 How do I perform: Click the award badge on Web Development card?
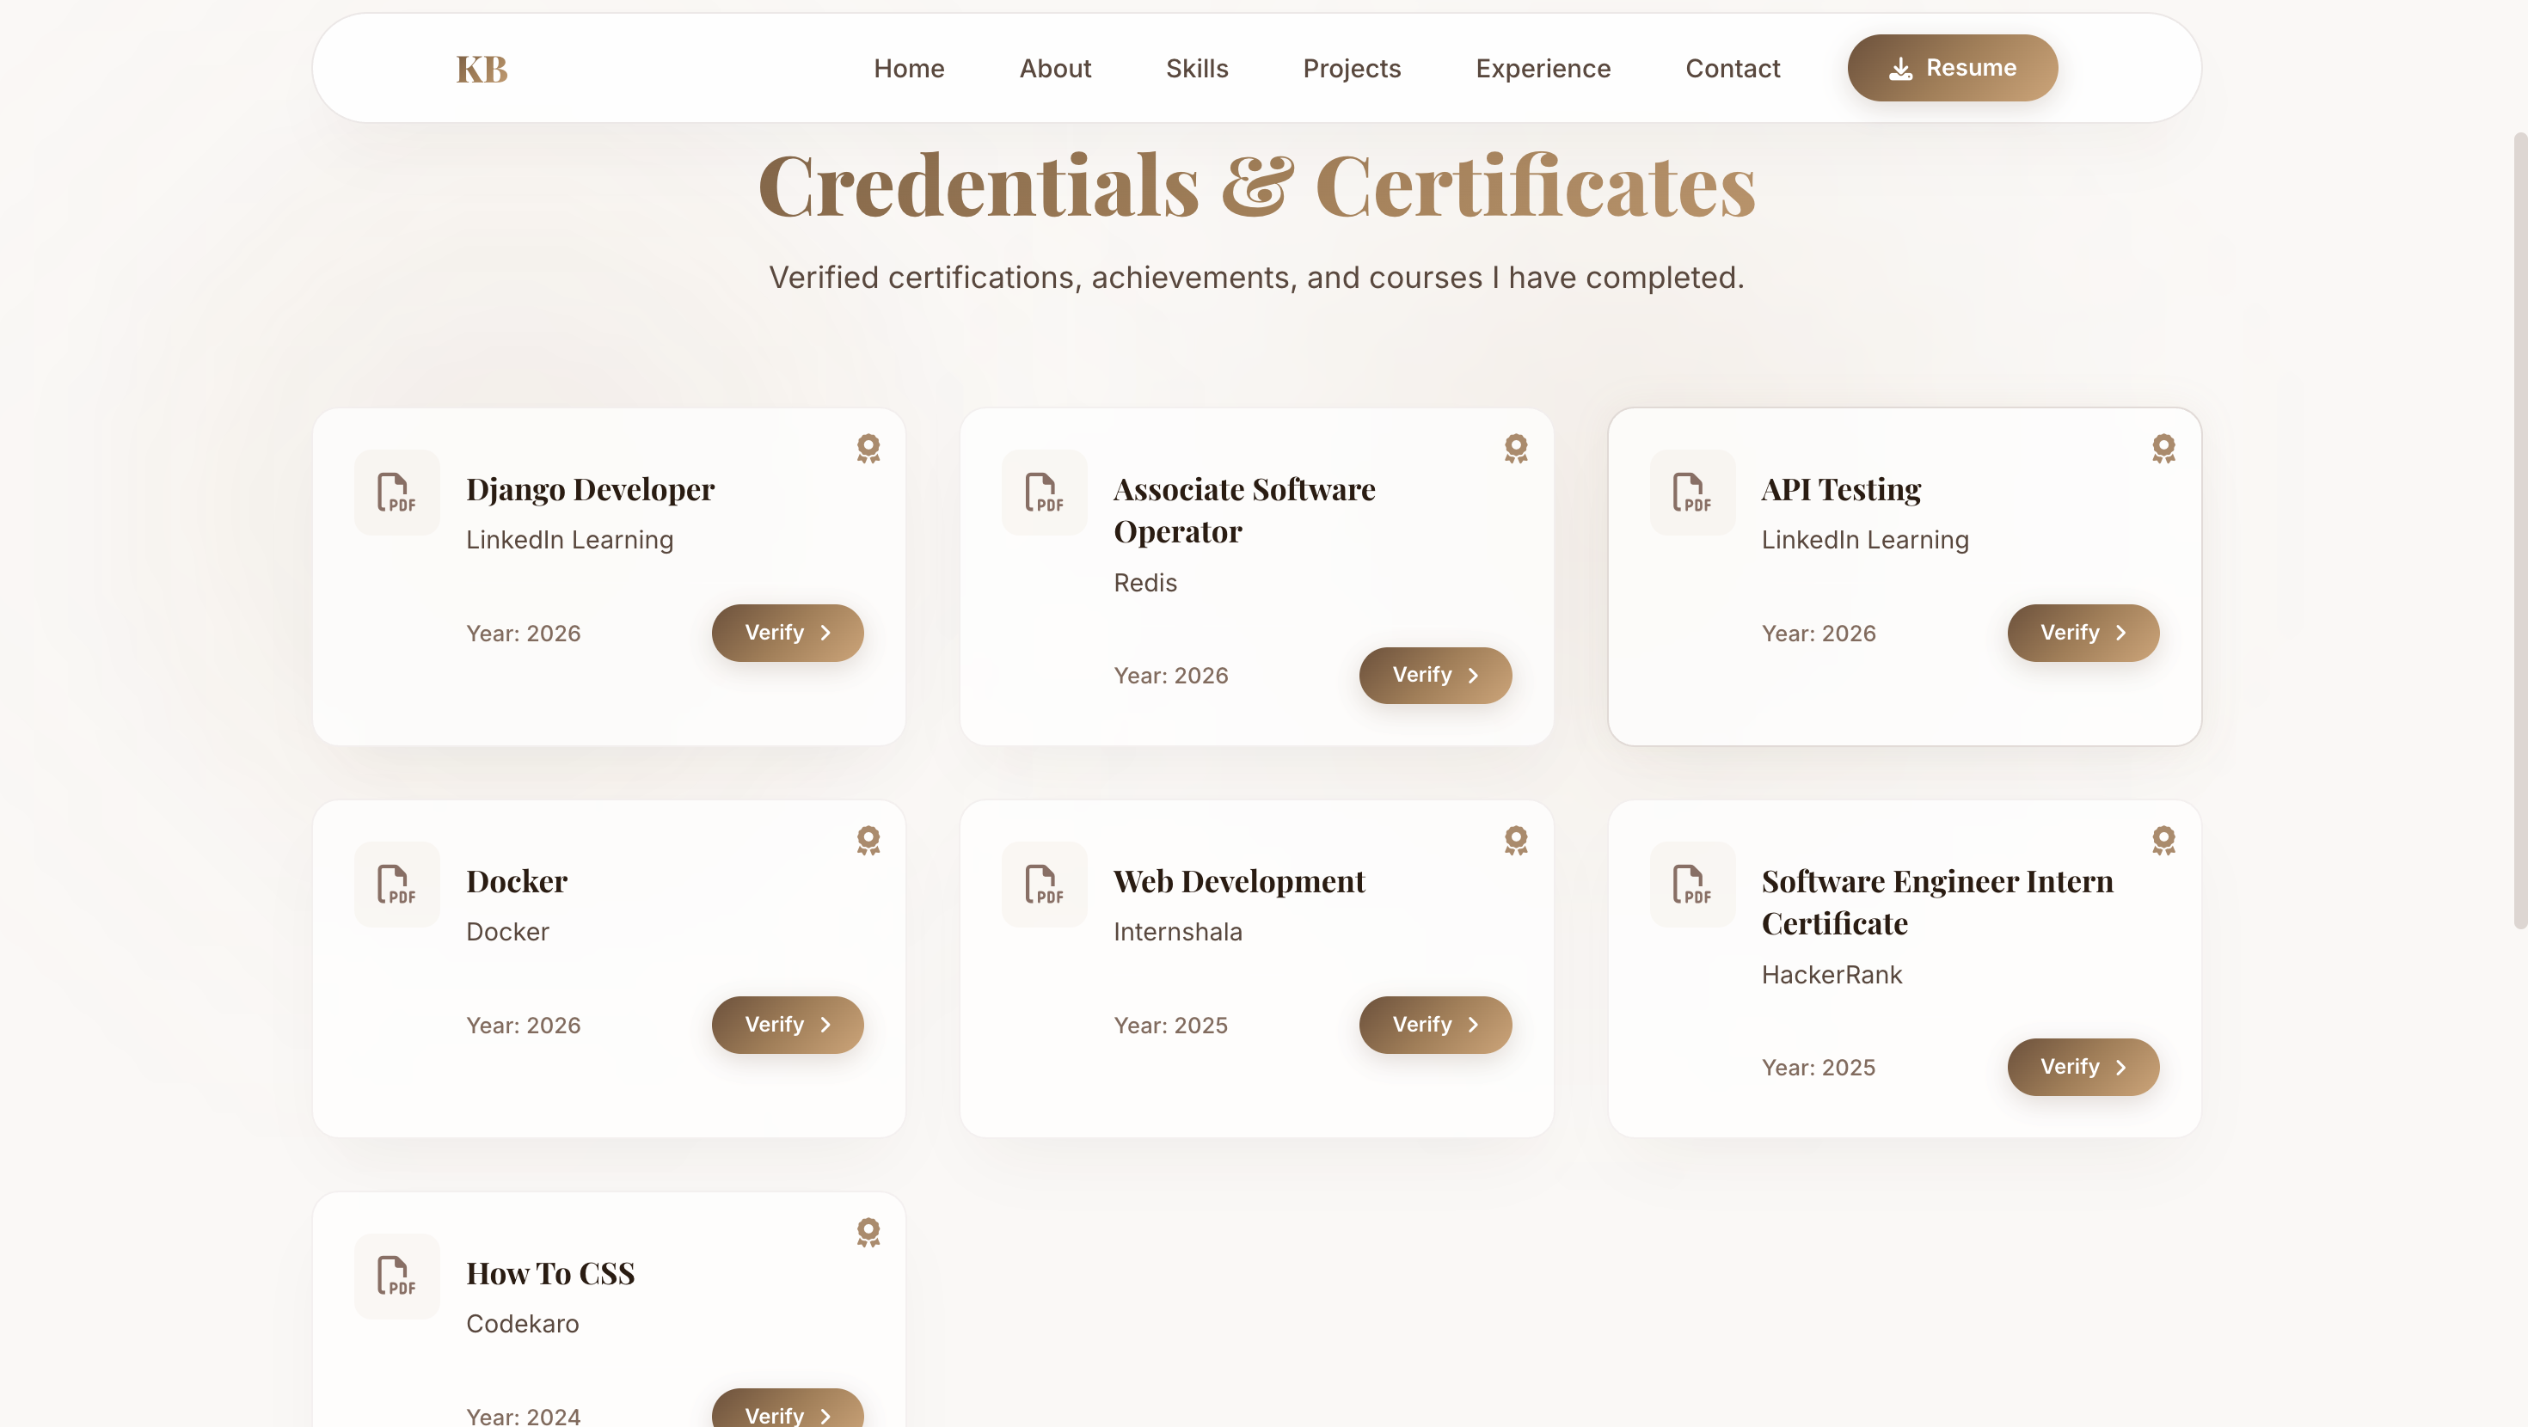pos(1515,840)
